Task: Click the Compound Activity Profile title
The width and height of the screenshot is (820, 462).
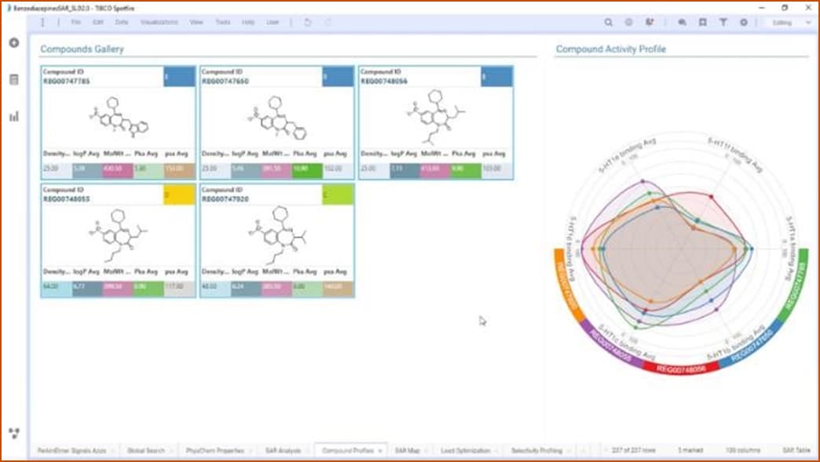Action: pyautogui.click(x=610, y=49)
